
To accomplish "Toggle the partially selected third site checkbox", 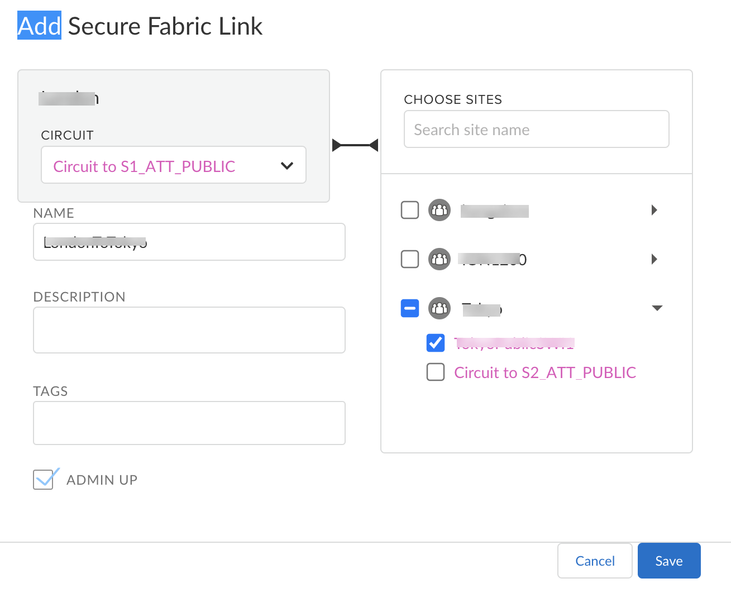I will pyautogui.click(x=410, y=308).
